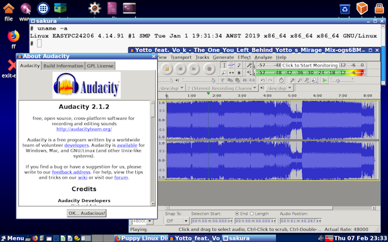Image resolution: width=388 pixels, height=242 pixels.
Task: Open the Effect menu
Action: (244, 57)
